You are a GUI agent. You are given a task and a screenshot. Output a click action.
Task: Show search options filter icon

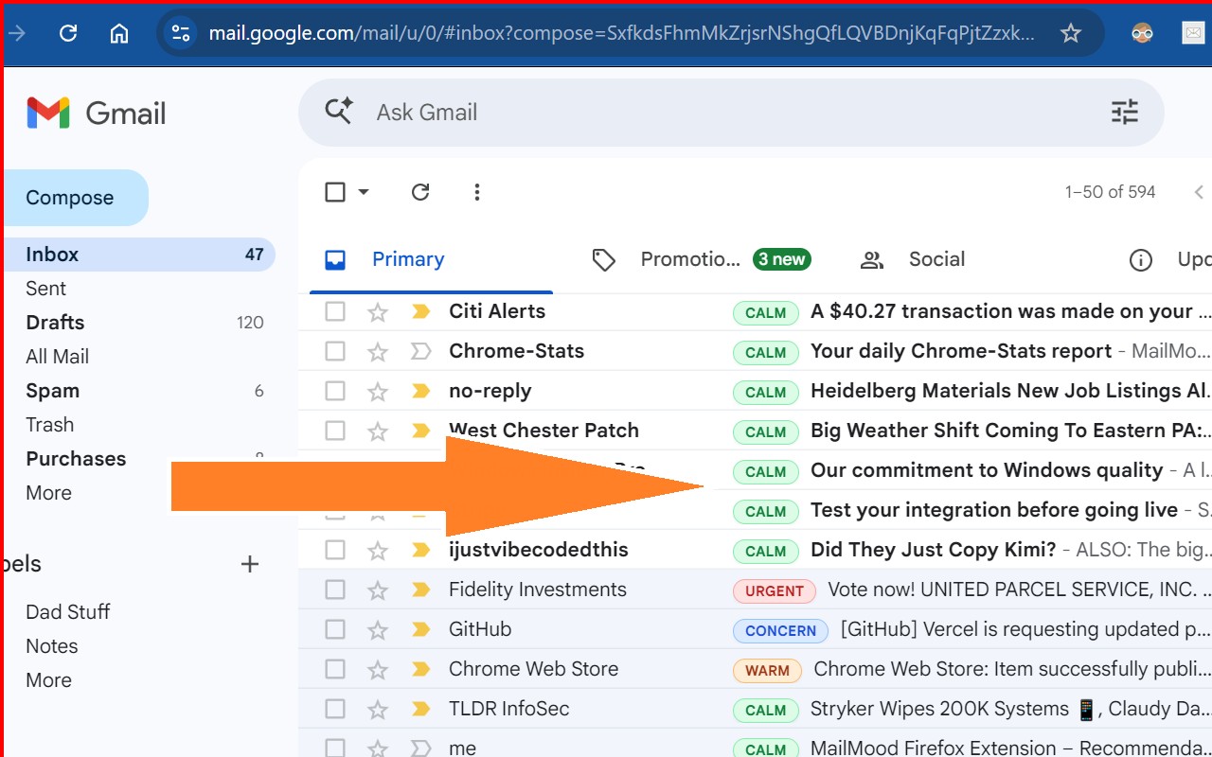coord(1125,112)
